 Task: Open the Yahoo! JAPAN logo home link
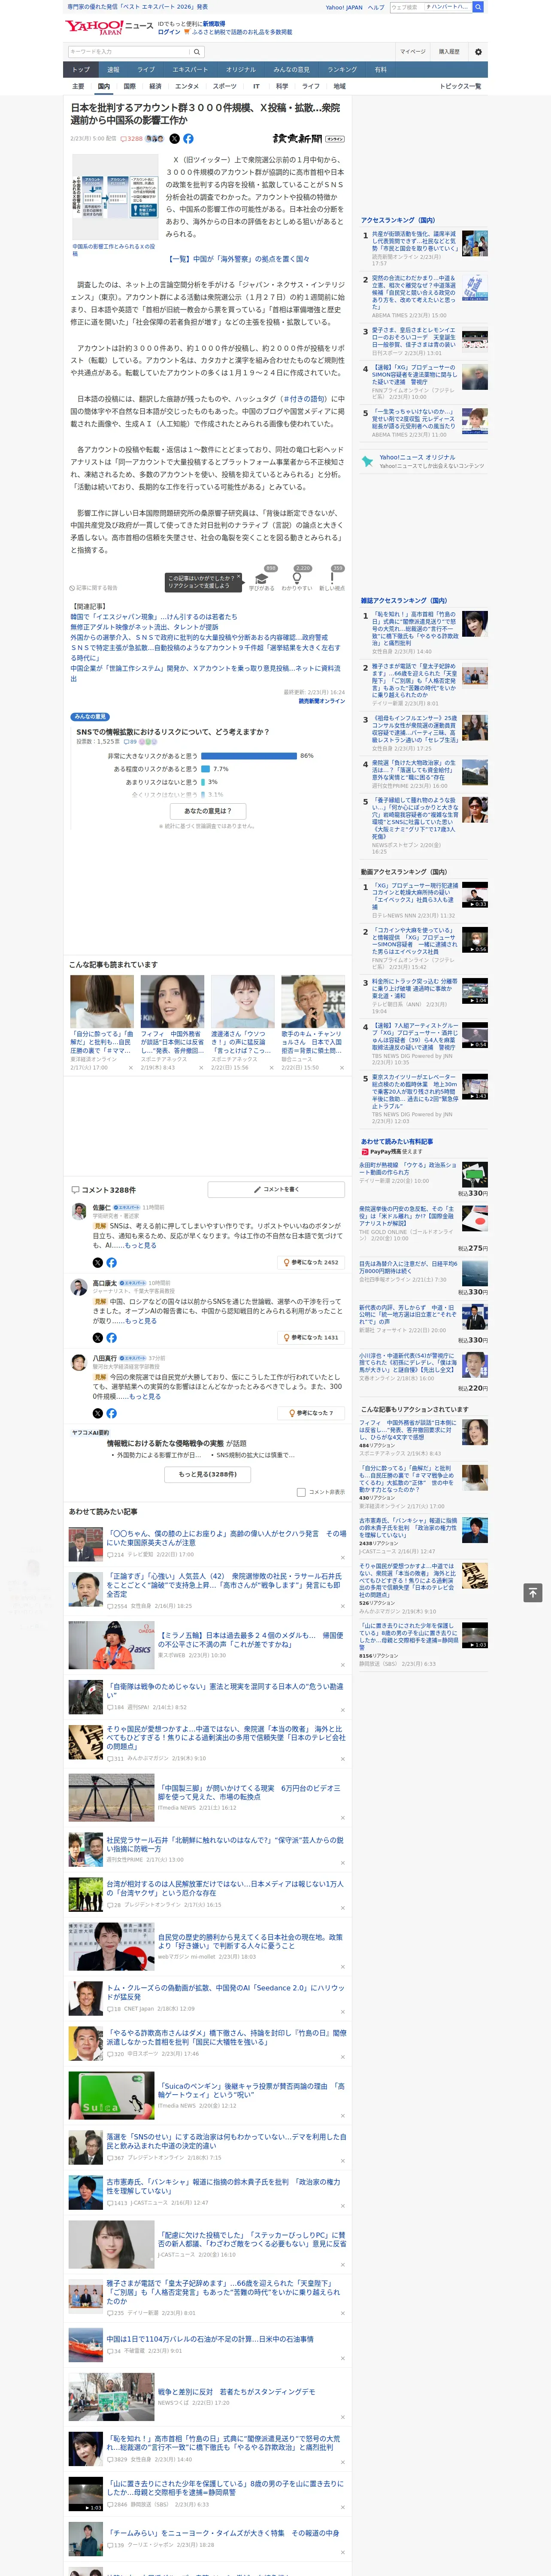[95, 27]
